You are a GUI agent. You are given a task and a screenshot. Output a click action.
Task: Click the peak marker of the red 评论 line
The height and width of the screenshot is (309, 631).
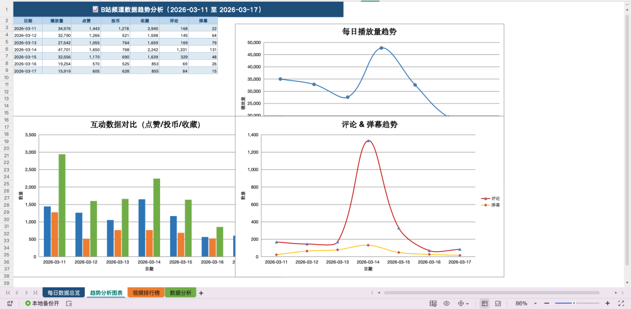368,141
